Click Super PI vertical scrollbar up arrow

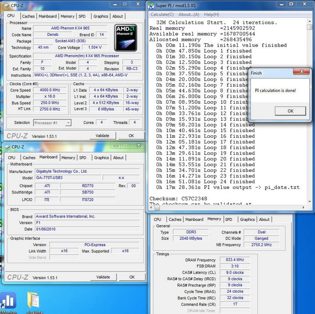309,21
